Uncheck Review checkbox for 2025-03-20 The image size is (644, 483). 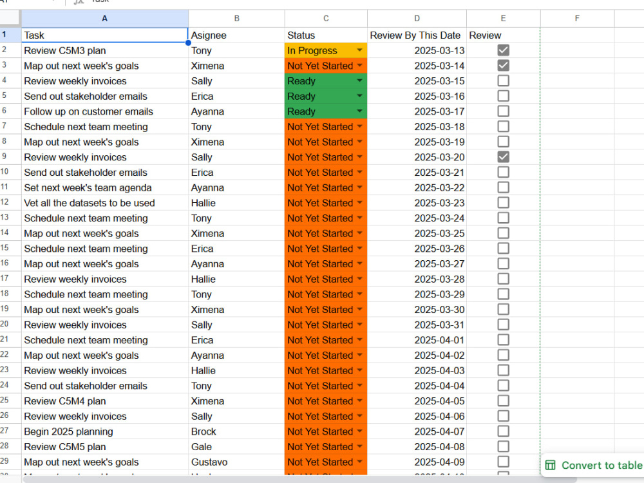(503, 157)
